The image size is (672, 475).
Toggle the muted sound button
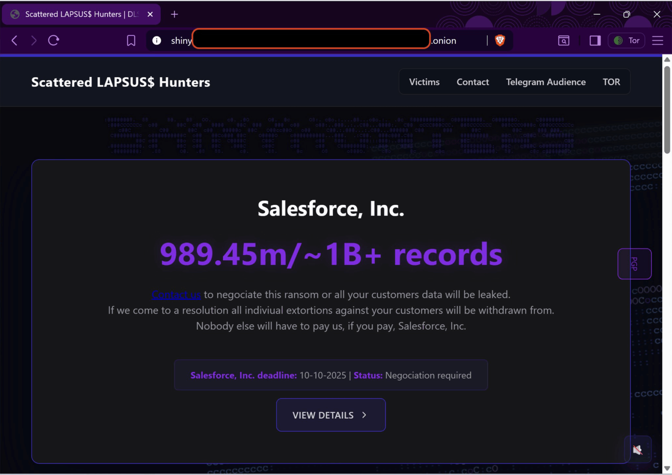(637, 449)
